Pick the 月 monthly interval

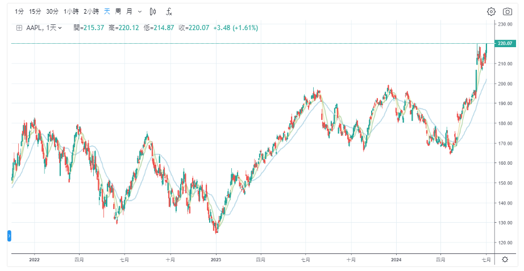pyautogui.click(x=129, y=11)
